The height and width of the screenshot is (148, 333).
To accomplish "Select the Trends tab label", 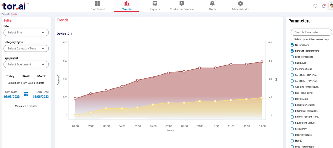I will (x=127, y=9).
